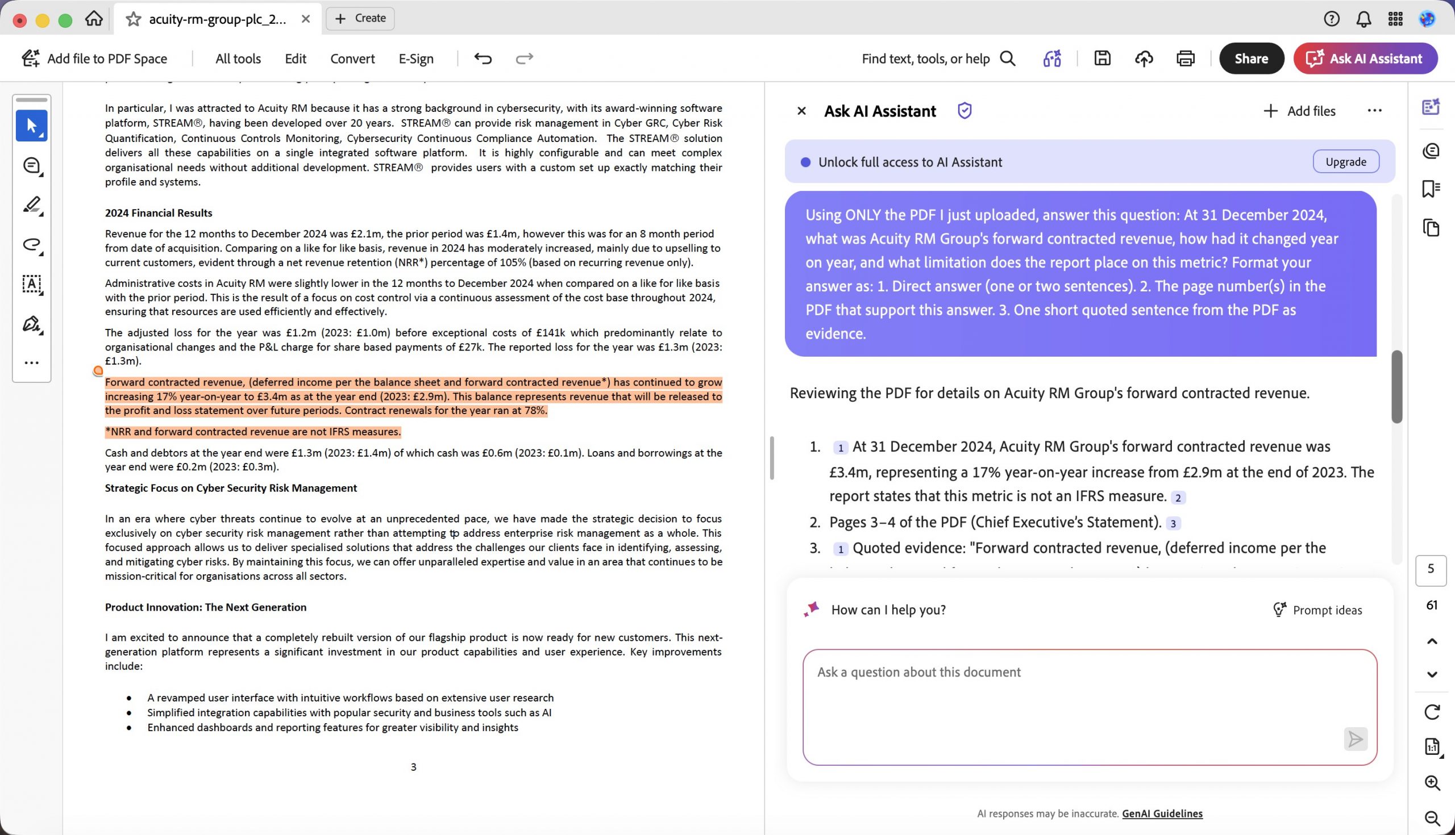Click the panel divider resize handle
The width and height of the screenshot is (1455, 835).
[x=772, y=458]
